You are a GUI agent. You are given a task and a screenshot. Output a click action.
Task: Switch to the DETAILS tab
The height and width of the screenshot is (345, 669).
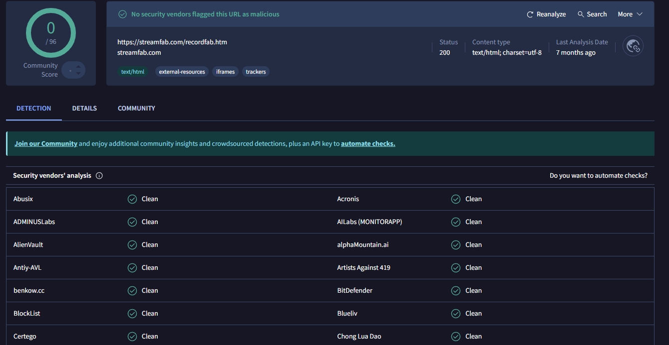tap(84, 108)
